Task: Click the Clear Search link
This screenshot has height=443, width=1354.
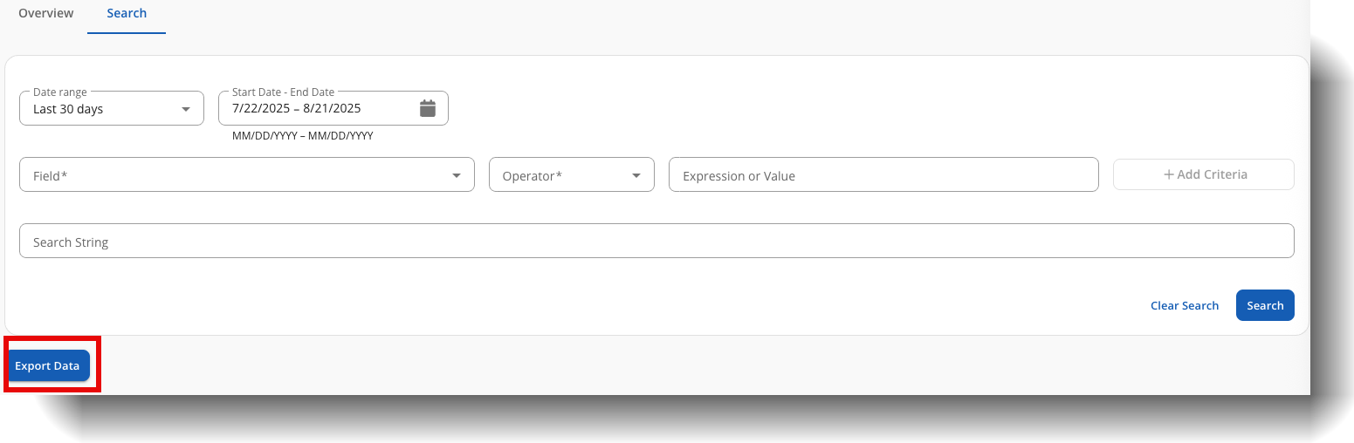Action: point(1184,306)
